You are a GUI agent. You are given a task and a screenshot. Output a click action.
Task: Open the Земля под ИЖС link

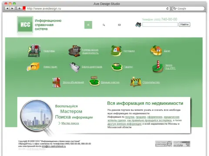click(x=170, y=67)
